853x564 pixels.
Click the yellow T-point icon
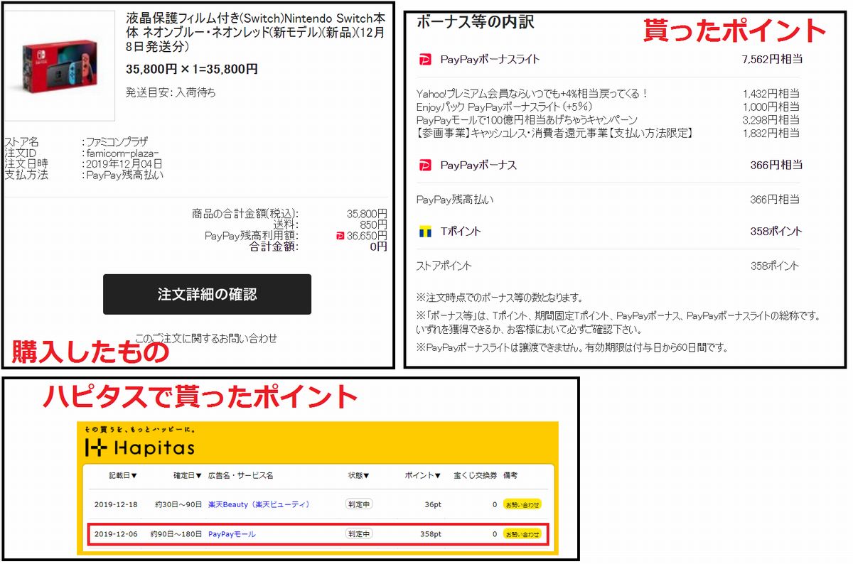(425, 232)
